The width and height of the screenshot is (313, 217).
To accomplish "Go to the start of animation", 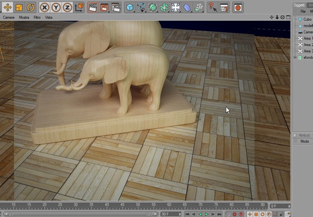I will [187, 214].
